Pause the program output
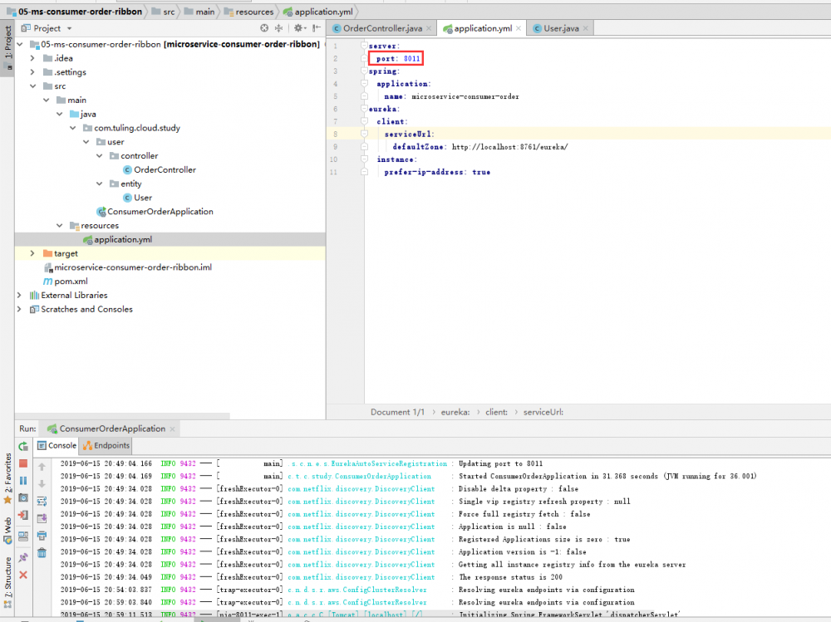This screenshot has height=622, width=831. (23, 481)
